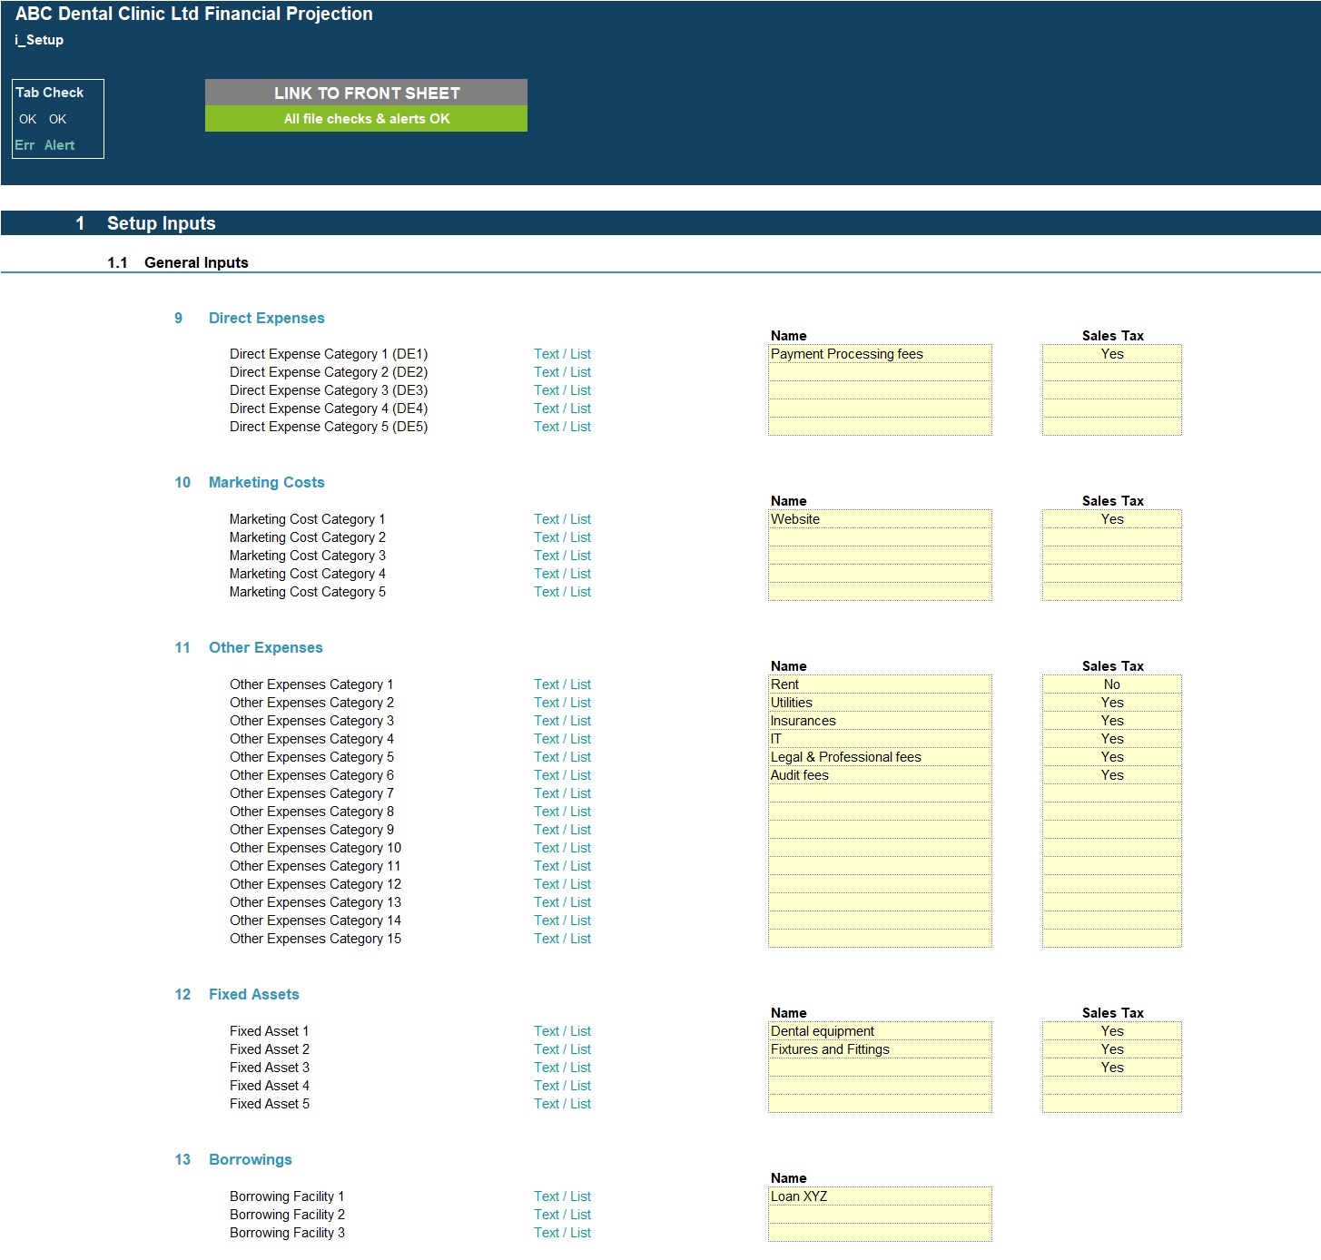This screenshot has height=1260, width=1321.
Task: Select the empty name cell for Other Expenses Category 15
Action: click(880, 939)
